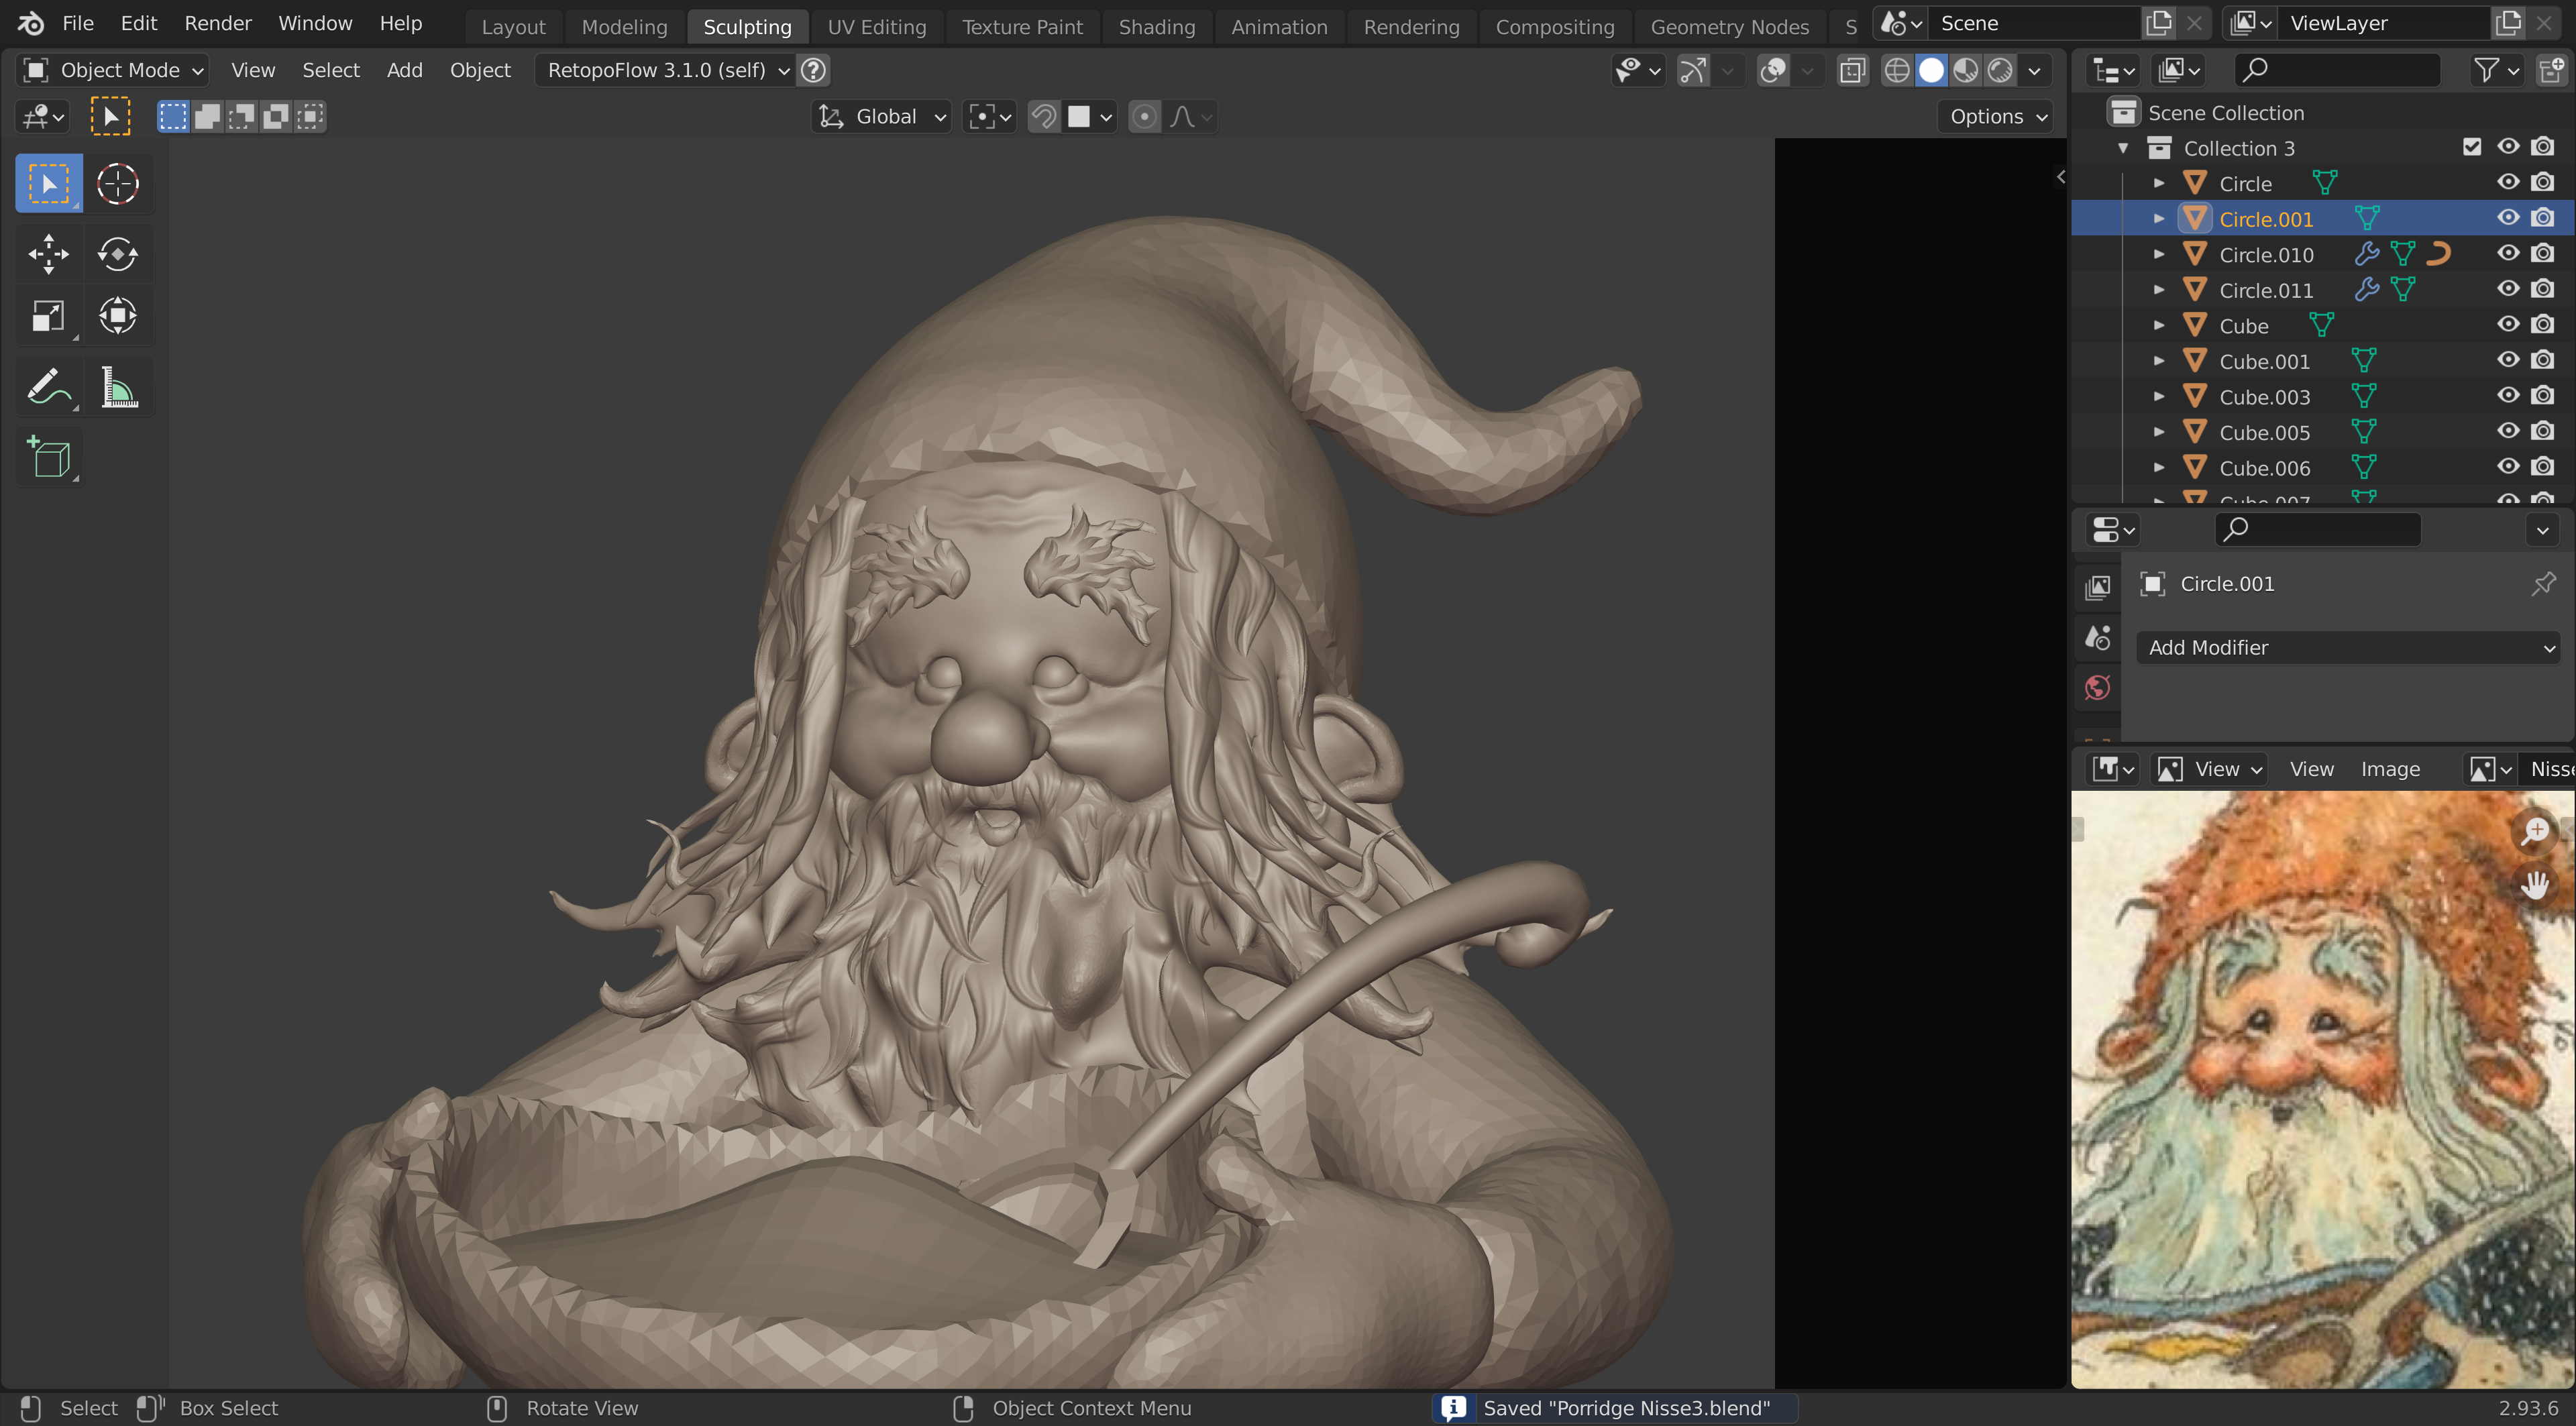Open the Object Mode dropdown
This screenshot has height=1426, width=2576.
click(x=113, y=70)
